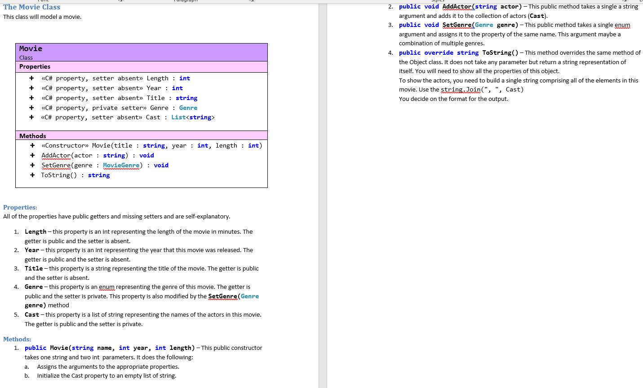The height and width of the screenshot is (388, 643).
Task: Click the line "combination of multiple genres."
Action: [x=442, y=44]
